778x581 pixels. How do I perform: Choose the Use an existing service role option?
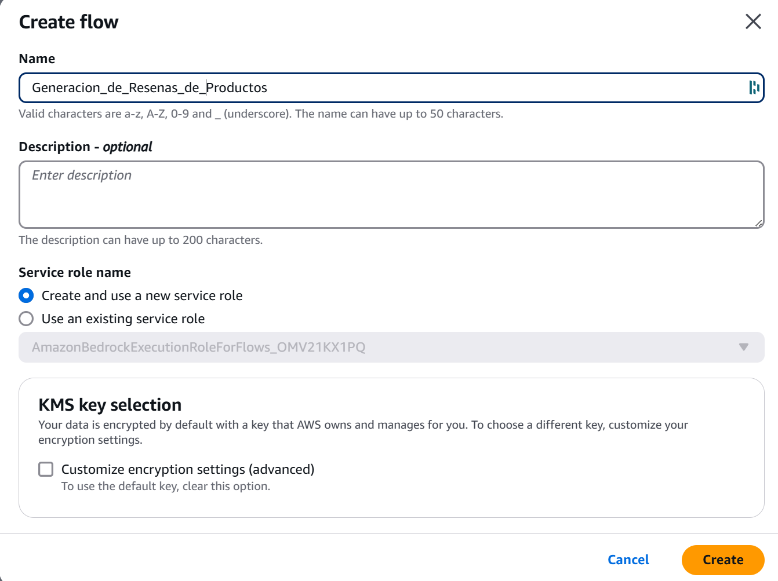(26, 319)
